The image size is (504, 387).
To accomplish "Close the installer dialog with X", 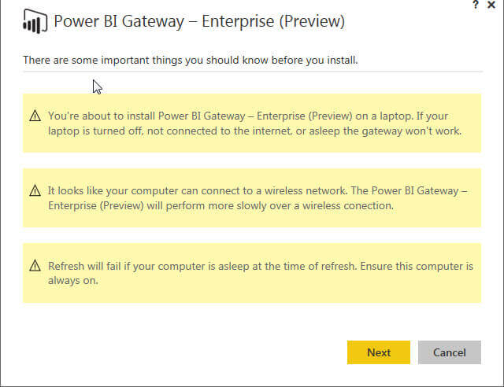I will (493, 6).
